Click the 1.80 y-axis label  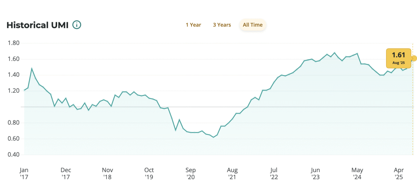(x=14, y=43)
